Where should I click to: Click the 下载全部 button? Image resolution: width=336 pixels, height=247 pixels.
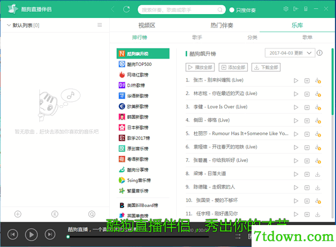(266, 68)
